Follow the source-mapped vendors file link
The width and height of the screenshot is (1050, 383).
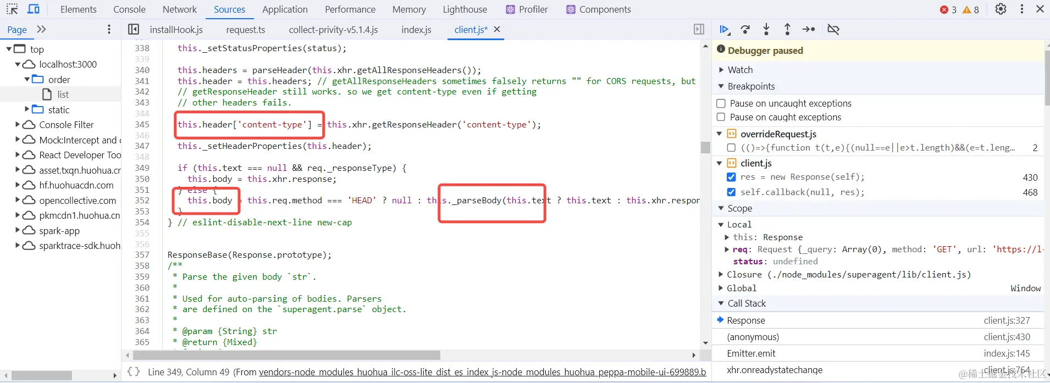[x=482, y=372]
